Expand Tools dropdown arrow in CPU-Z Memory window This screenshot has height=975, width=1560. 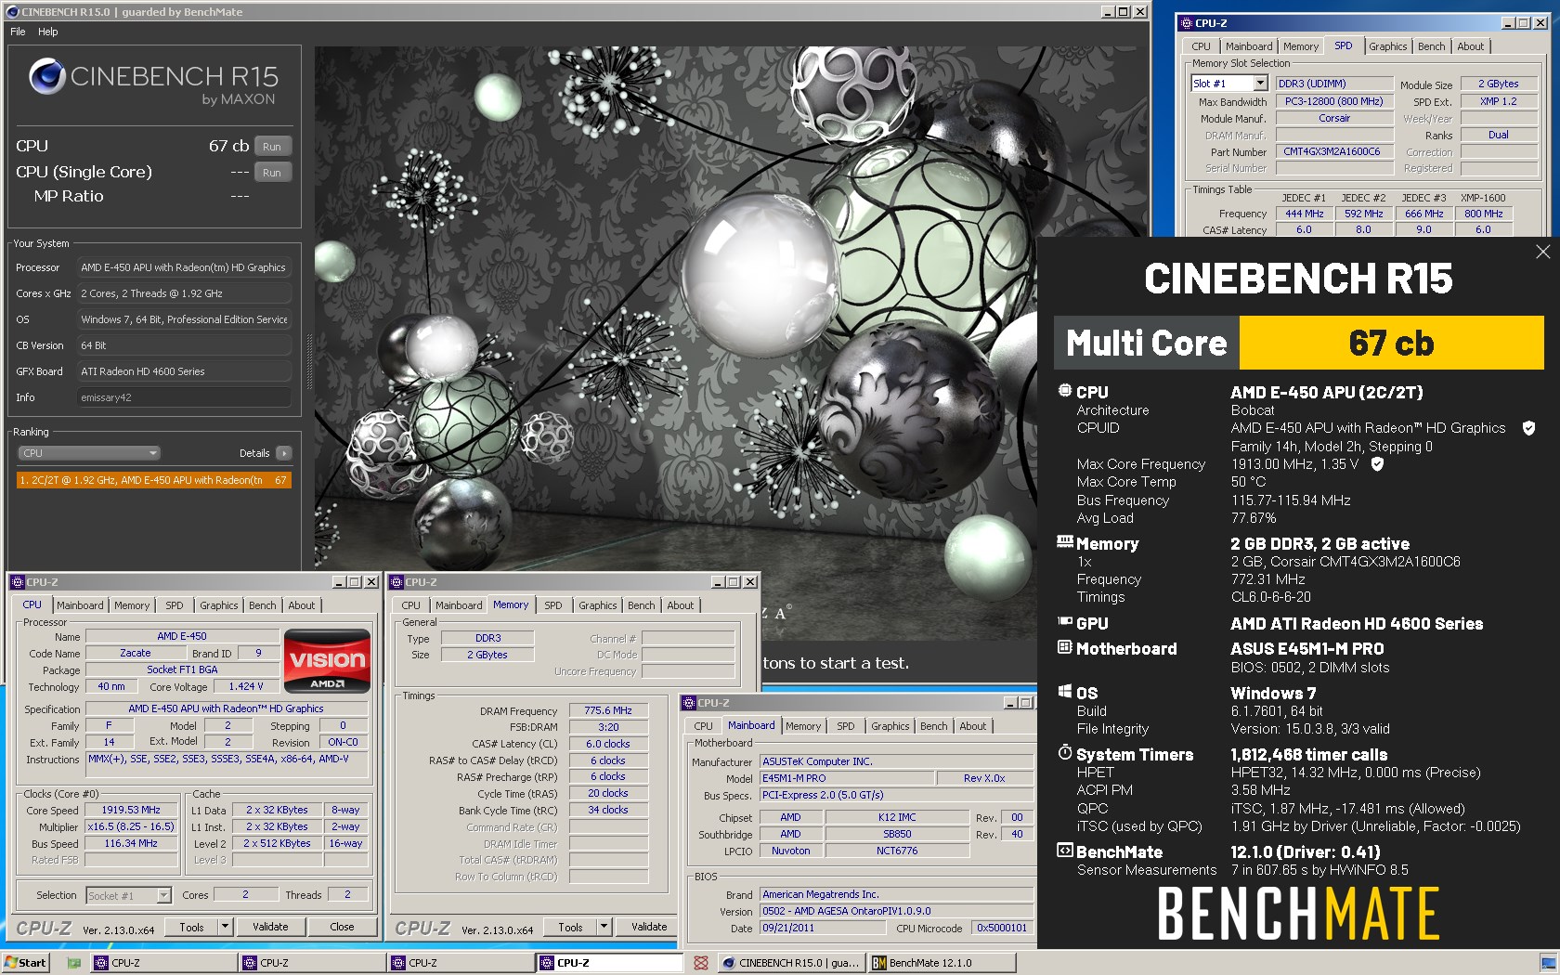(x=603, y=927)
